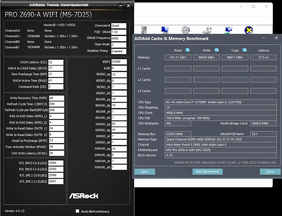282x216 pixels.
Task: Click the tRRD_S value field
Action: tap(57, 122)
